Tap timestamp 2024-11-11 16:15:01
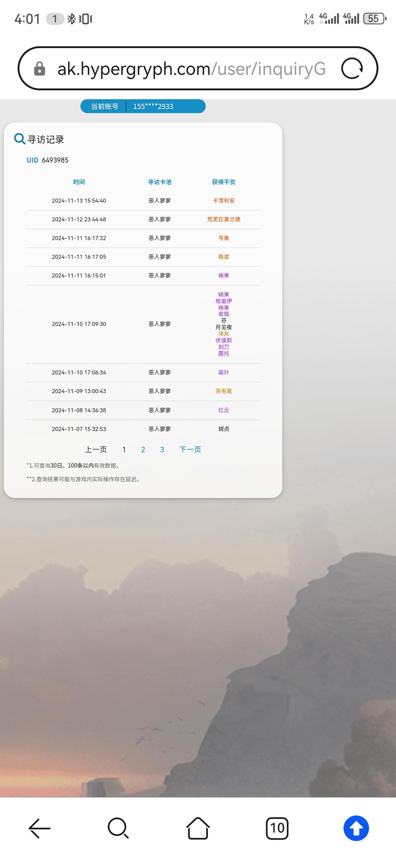This screenshot has height=859, width=396. 79,275
